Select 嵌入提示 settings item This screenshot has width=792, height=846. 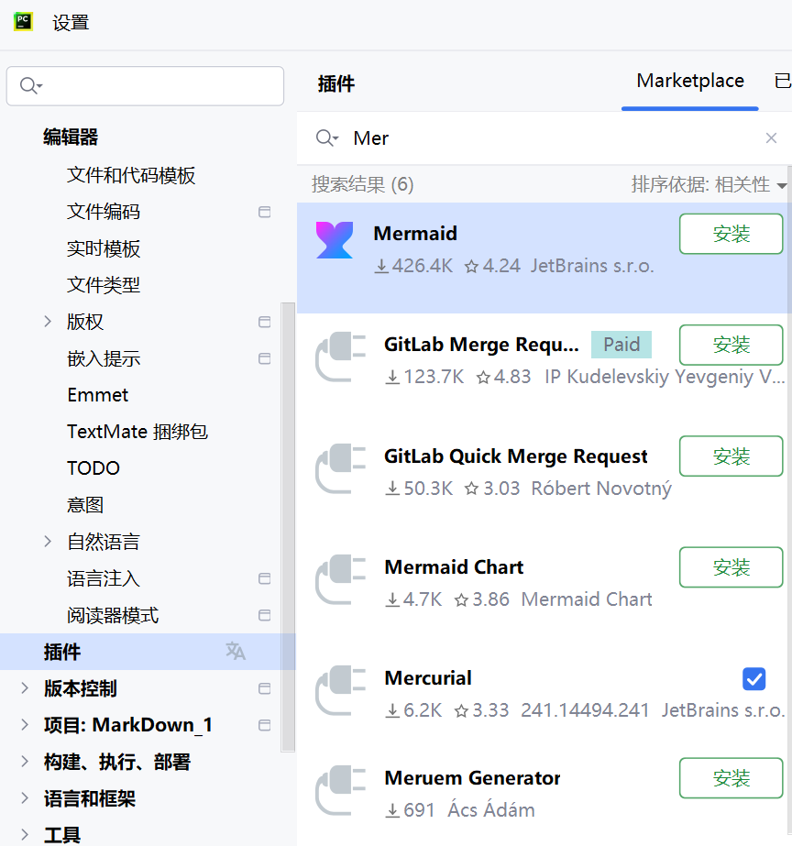(x=104, y=358)
